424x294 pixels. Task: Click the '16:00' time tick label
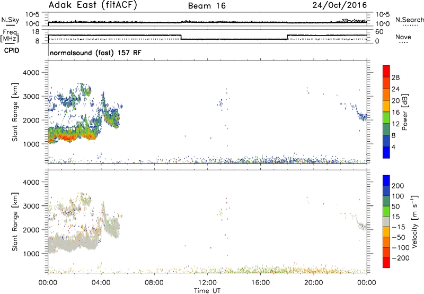tap(260, 283)
